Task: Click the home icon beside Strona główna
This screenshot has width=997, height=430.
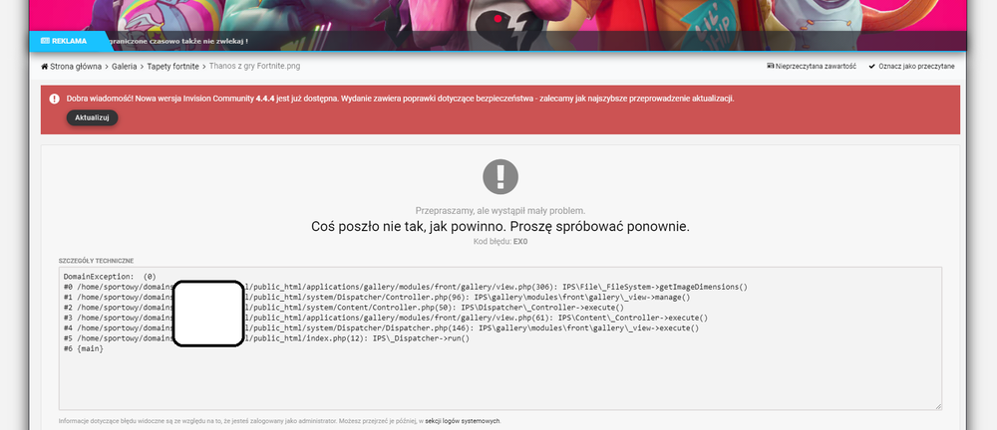Action: point(45,67)
